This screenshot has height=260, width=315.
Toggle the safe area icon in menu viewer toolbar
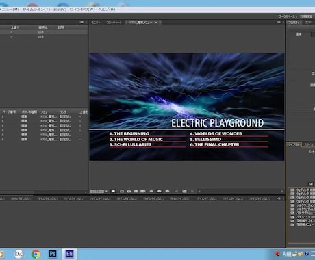tap(122, 191)
